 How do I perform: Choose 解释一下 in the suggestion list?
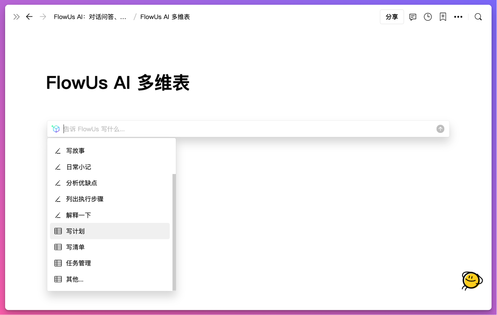pyautogui.click(x=79, y=215)
